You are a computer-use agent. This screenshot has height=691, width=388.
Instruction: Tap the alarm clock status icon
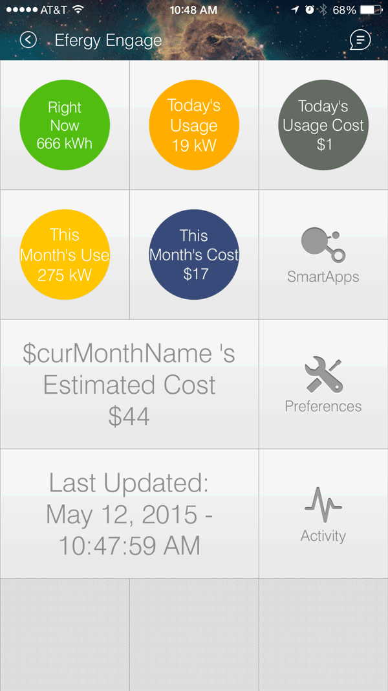click(310, 10)
